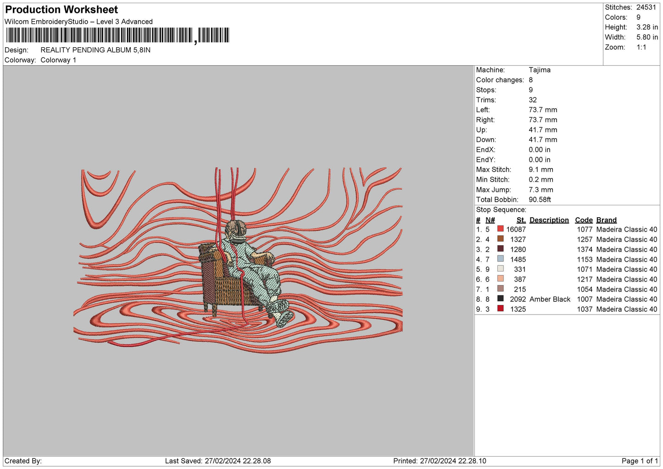Click the Wilcom EmbroideryStudio Level 3 Advanced line
This screenshot has width=663, height=469.
pyautogui.click(x=78, y=22)
